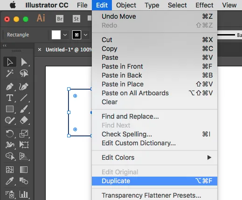
Task: Switch to the Untitled-1 document tab
Action: pos(69,50)
